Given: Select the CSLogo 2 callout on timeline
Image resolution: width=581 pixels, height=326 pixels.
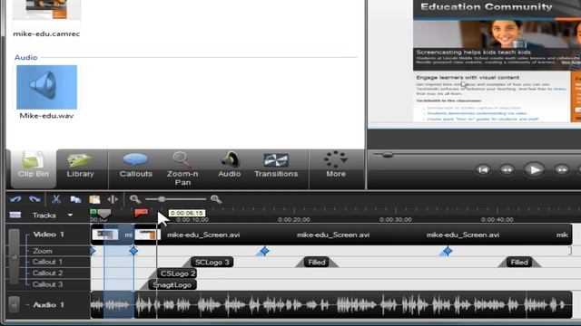Looking at the screenshot, I should coord(177,273).
